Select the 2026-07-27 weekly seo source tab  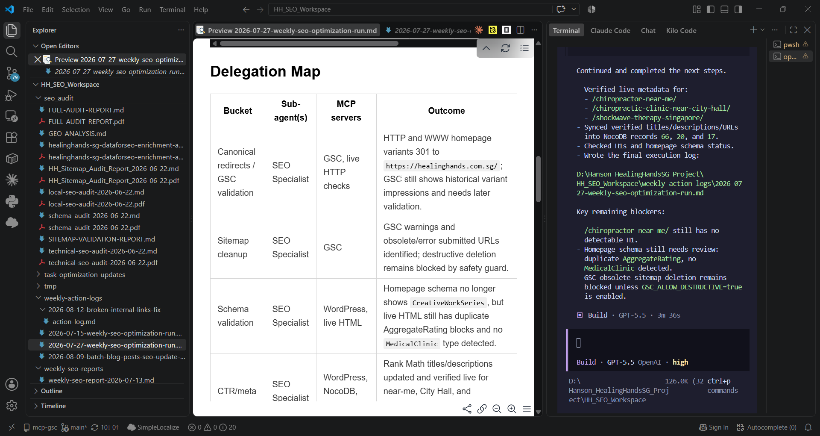coord(428,30)
